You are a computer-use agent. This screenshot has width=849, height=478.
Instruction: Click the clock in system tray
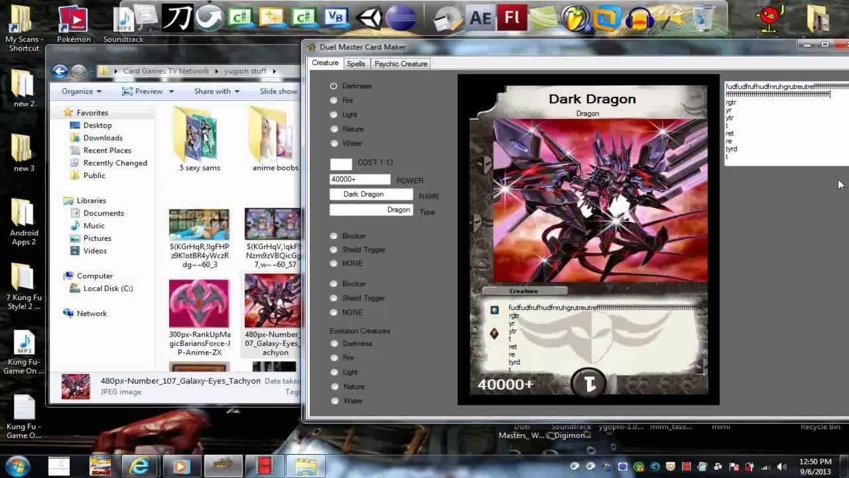click(815, 466)
